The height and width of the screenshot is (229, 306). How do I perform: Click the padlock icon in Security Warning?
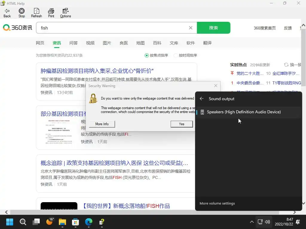(93, 98)
